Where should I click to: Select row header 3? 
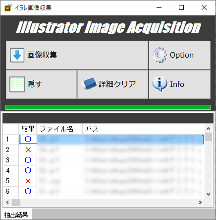[11, 160]
